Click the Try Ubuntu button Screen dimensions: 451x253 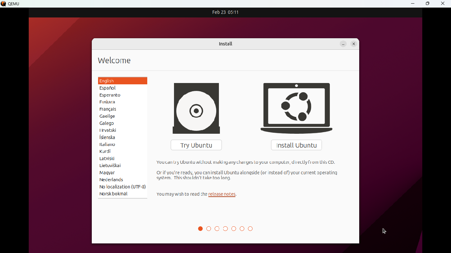196,145
